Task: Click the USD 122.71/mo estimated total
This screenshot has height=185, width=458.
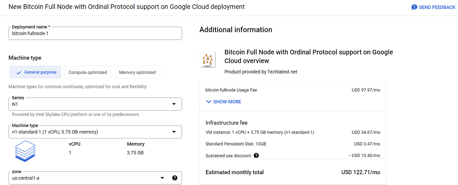Action: tap(361, 172)
